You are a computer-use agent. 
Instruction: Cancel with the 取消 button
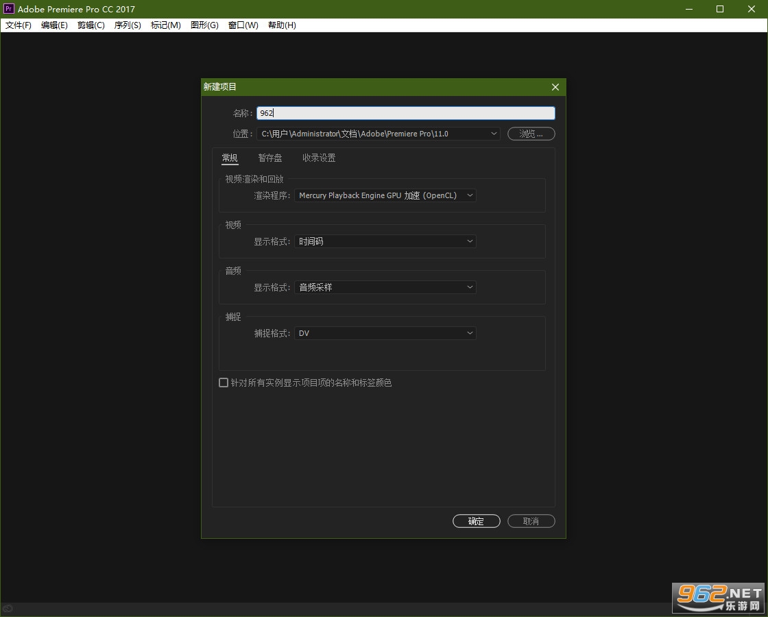pos(531,521)
